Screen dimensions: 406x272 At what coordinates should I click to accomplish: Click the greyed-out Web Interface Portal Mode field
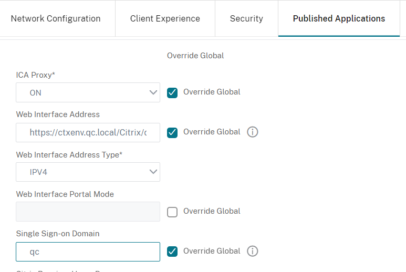pos(88,212)
